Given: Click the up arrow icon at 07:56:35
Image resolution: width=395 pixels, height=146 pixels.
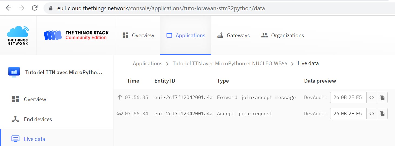Looking at the screenshot, I should point(120,97).
